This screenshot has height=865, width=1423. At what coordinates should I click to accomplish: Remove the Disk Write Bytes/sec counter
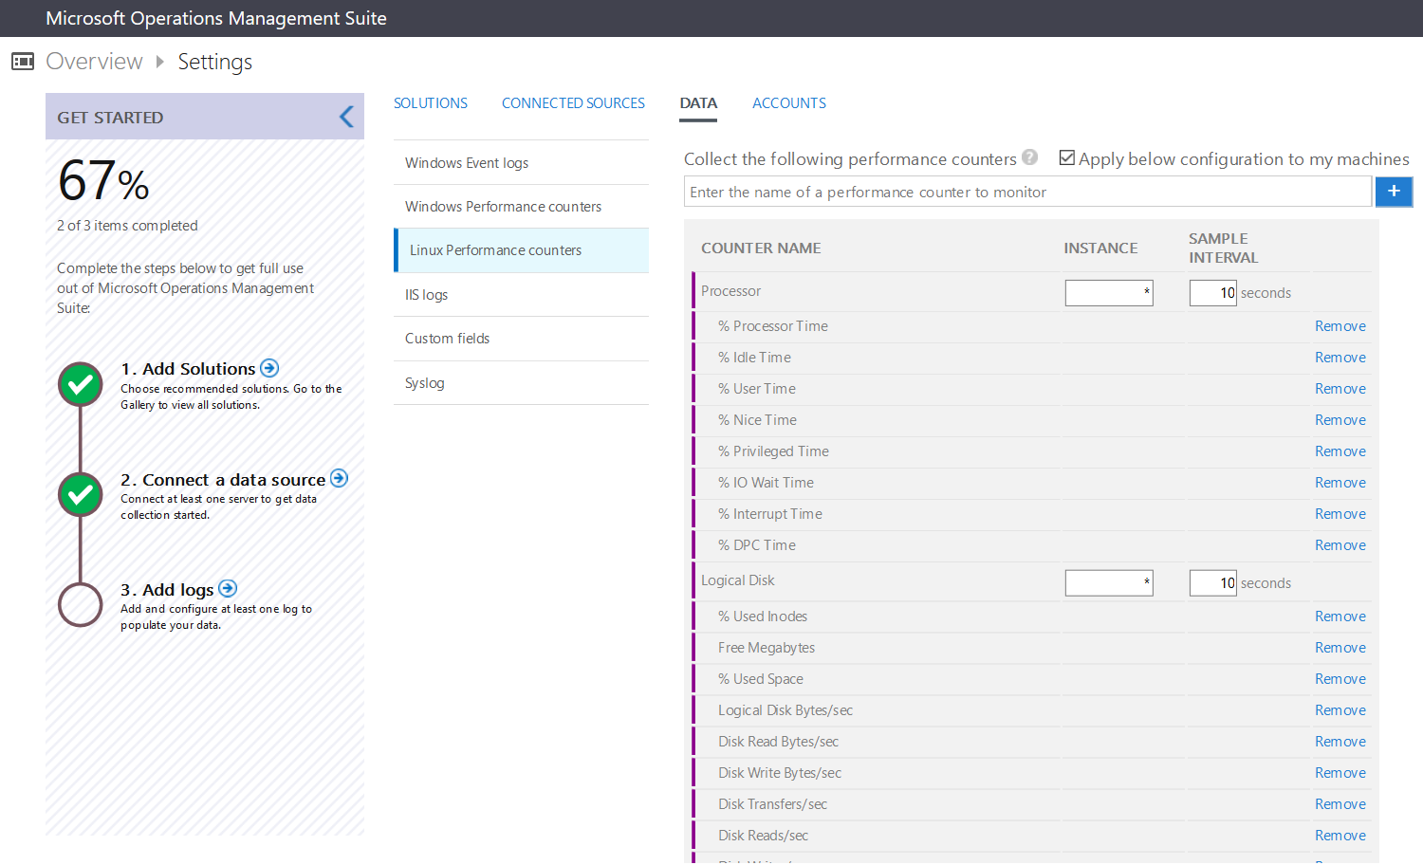pos(1340,773)
